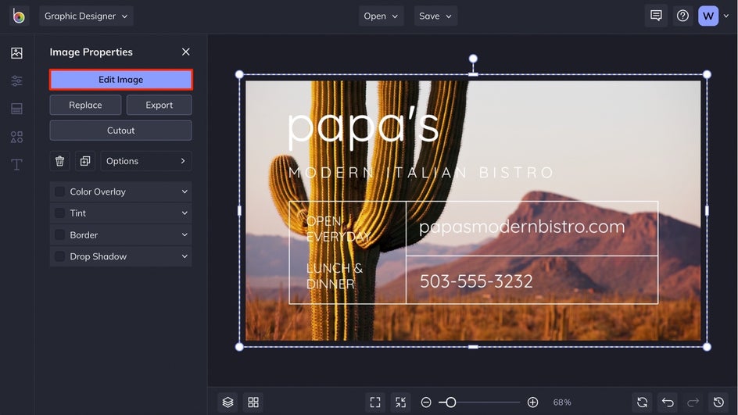Click the Cutout button
The width and height of the screenshot is (738, 415).
121,131
